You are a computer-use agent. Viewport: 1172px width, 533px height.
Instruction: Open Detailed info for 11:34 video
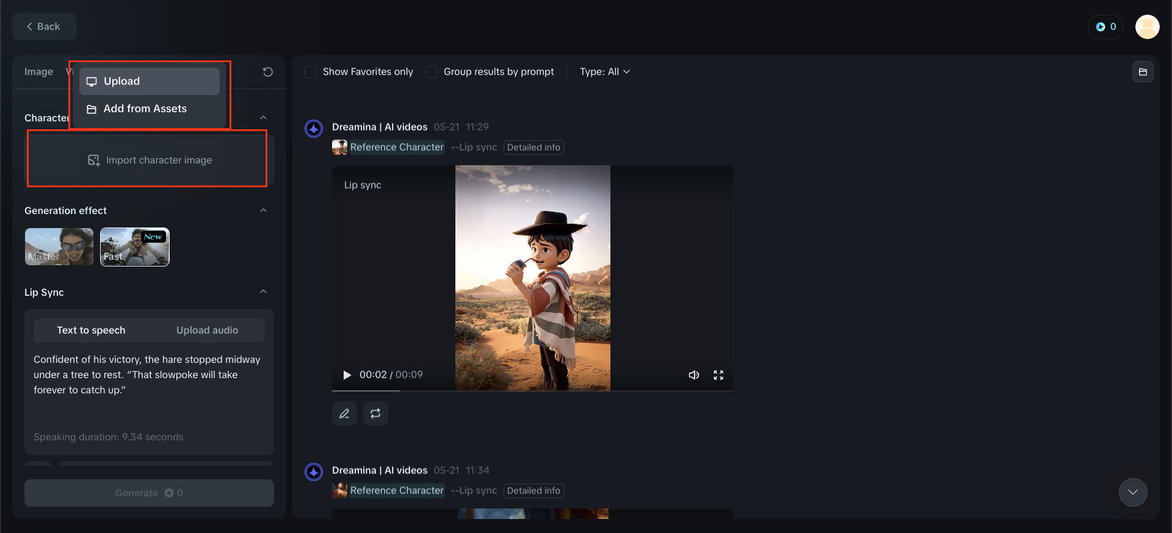tap(534, 490)
